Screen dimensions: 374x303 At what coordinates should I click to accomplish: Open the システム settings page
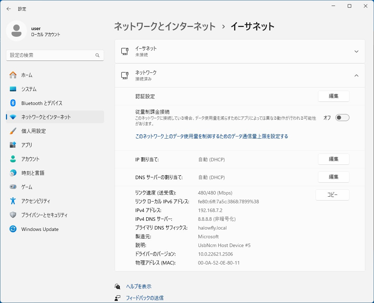(x=29, y=89)
